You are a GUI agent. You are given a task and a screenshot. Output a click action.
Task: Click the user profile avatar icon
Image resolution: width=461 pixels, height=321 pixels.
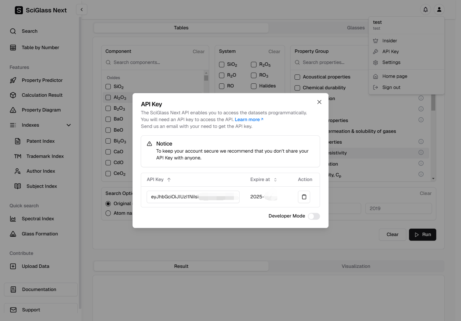[x=439, y=10]
